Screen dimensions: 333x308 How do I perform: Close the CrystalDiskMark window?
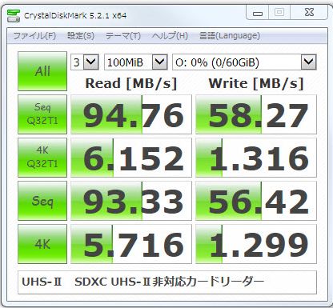(309, 12)
